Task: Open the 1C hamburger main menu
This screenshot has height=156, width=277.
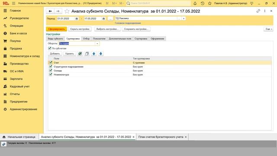Action: click(x=13, y=3)
